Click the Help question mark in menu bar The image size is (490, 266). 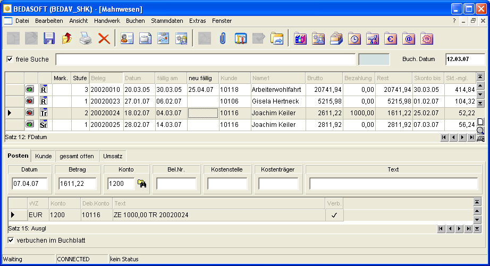tap(454, 21)
